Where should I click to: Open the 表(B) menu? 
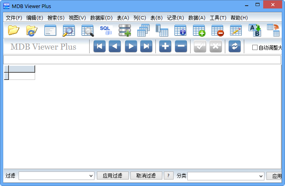[x=156, y=18]
